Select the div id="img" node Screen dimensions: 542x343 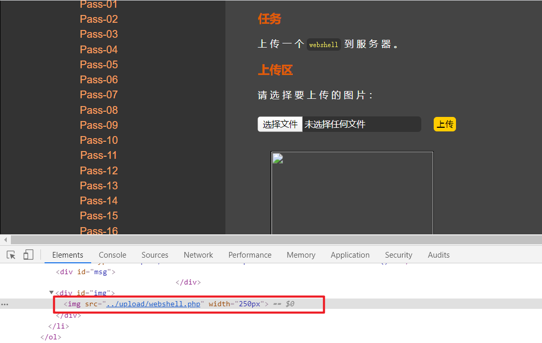(x=85, y=293)
